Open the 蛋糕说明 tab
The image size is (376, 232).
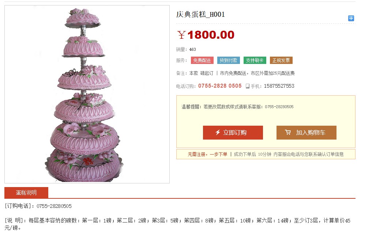26,193
